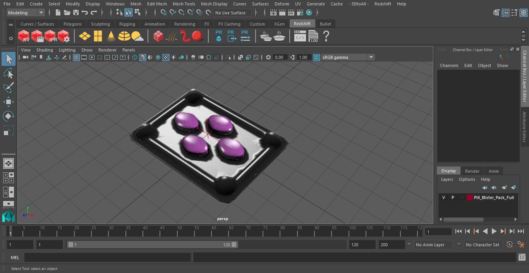Open scene folder icon in status line
The height and width of the screenshot is (273, 529).
pyautogui.click(x=67, y=13)
